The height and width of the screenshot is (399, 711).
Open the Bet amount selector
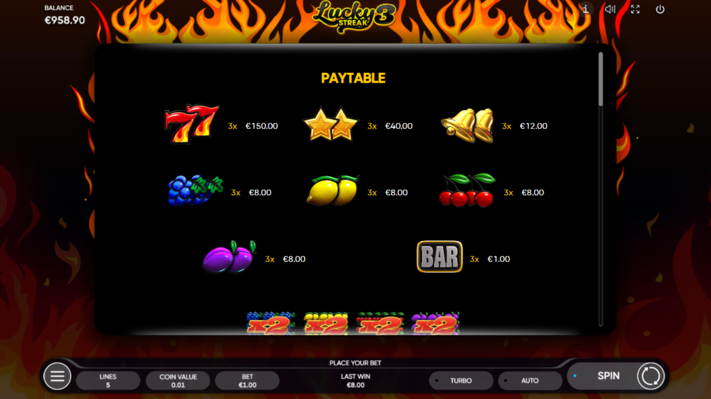pos(247,380)
